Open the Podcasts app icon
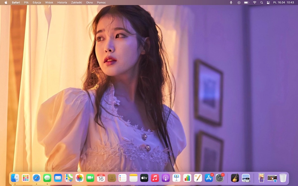298x186 pixels. [166, 178]
